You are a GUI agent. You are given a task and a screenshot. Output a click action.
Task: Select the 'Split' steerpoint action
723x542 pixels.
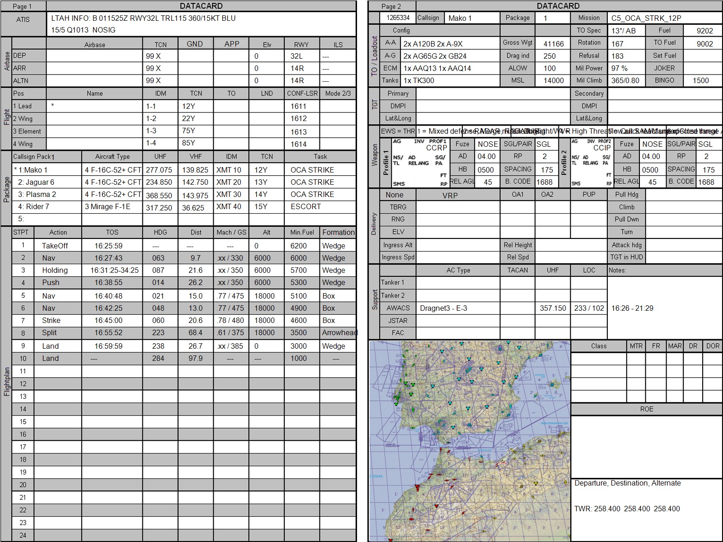[49, 333]
